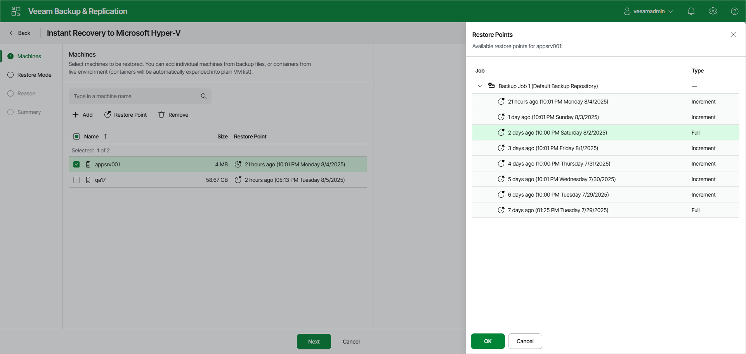Toggle the select-all Name header checkbox
The height and width of the screenshot is (354, 746).
[x=76, y=136]
